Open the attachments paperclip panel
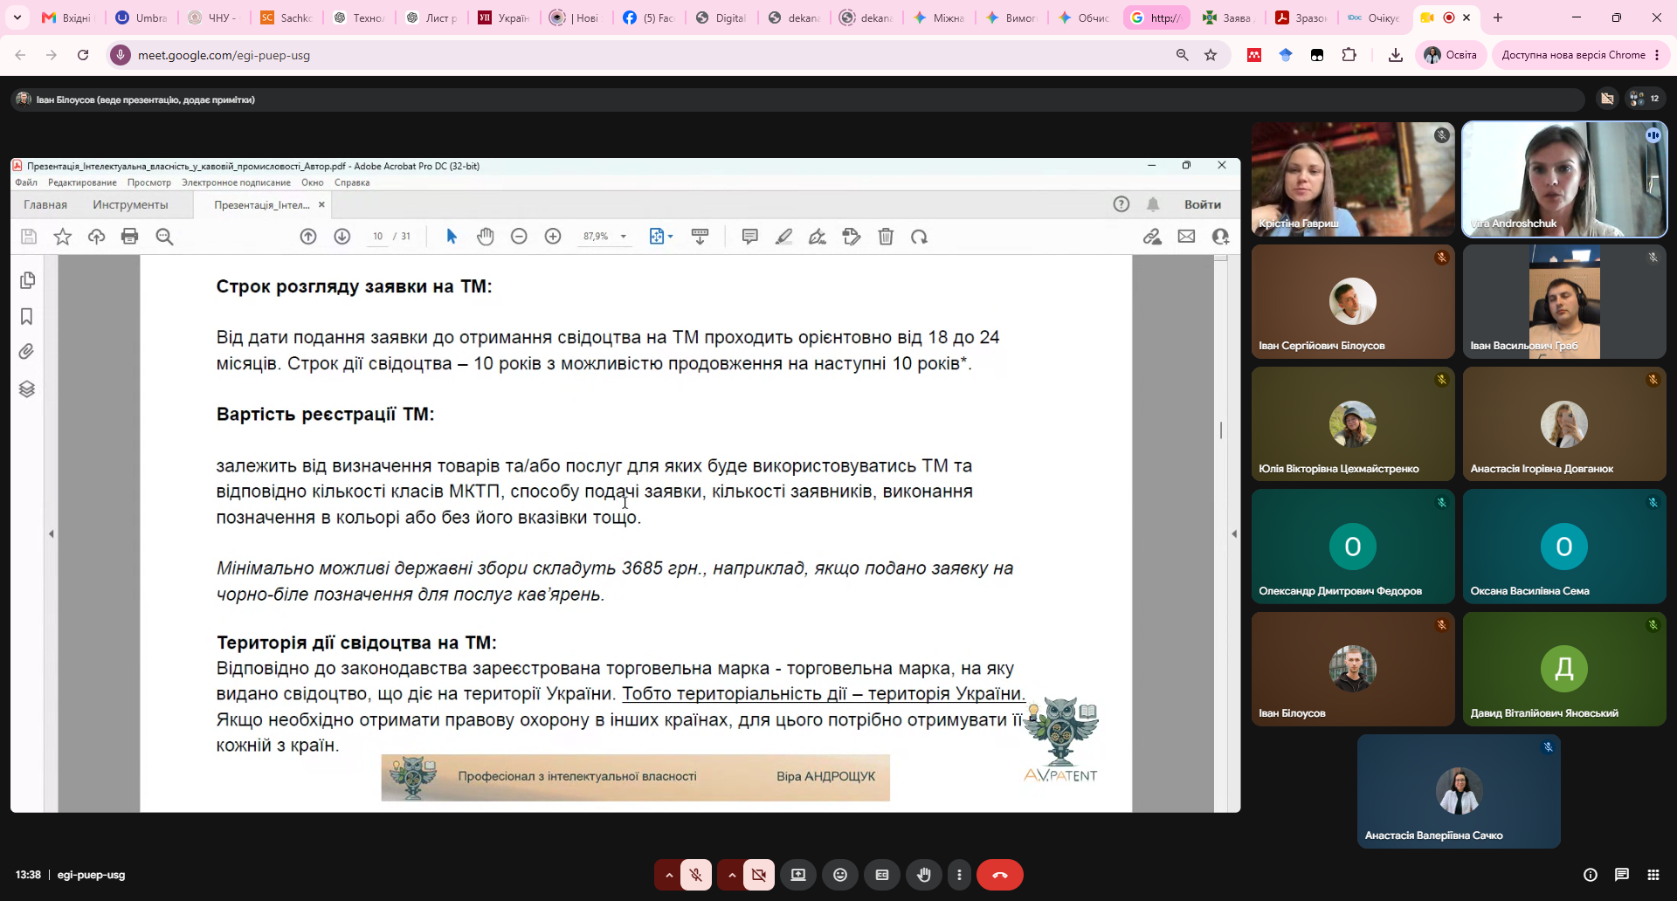Image resolution: width=1677 pixels, height=901 pixels. 27,352
